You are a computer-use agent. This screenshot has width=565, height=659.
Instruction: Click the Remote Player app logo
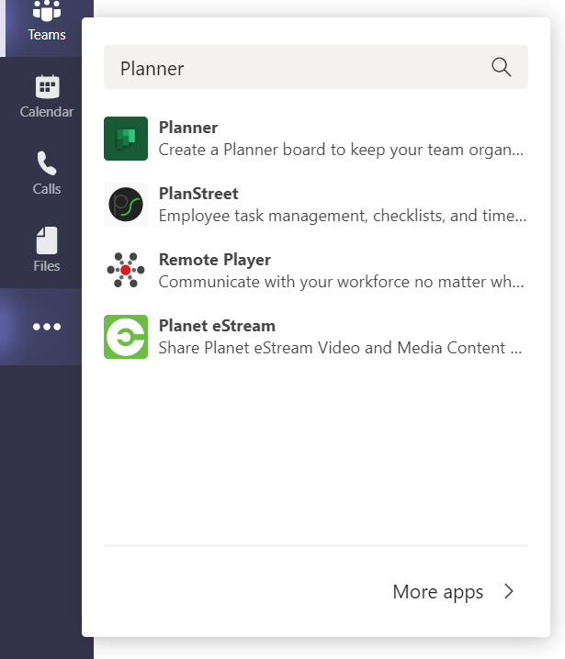pos(126,270)
